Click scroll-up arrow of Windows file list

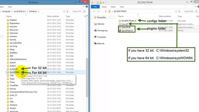(87, 16)
